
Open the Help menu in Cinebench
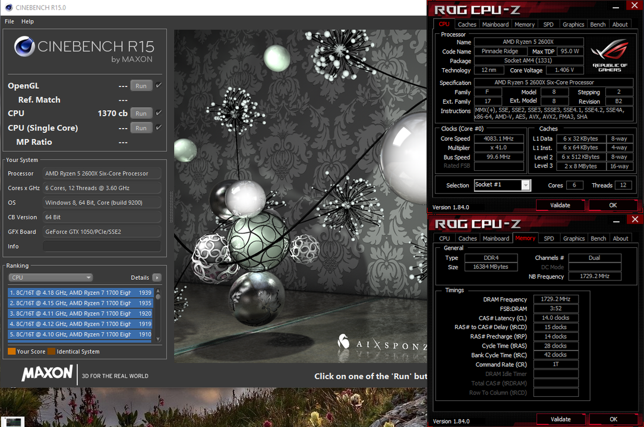point(27,21)
